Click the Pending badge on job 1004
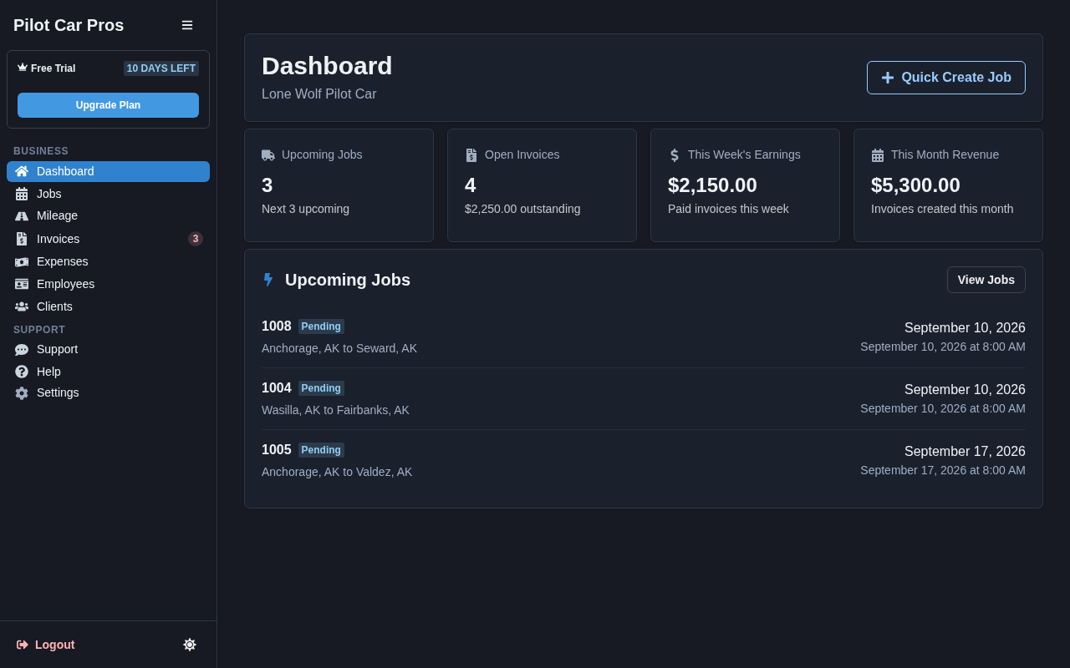 (321, 388)
